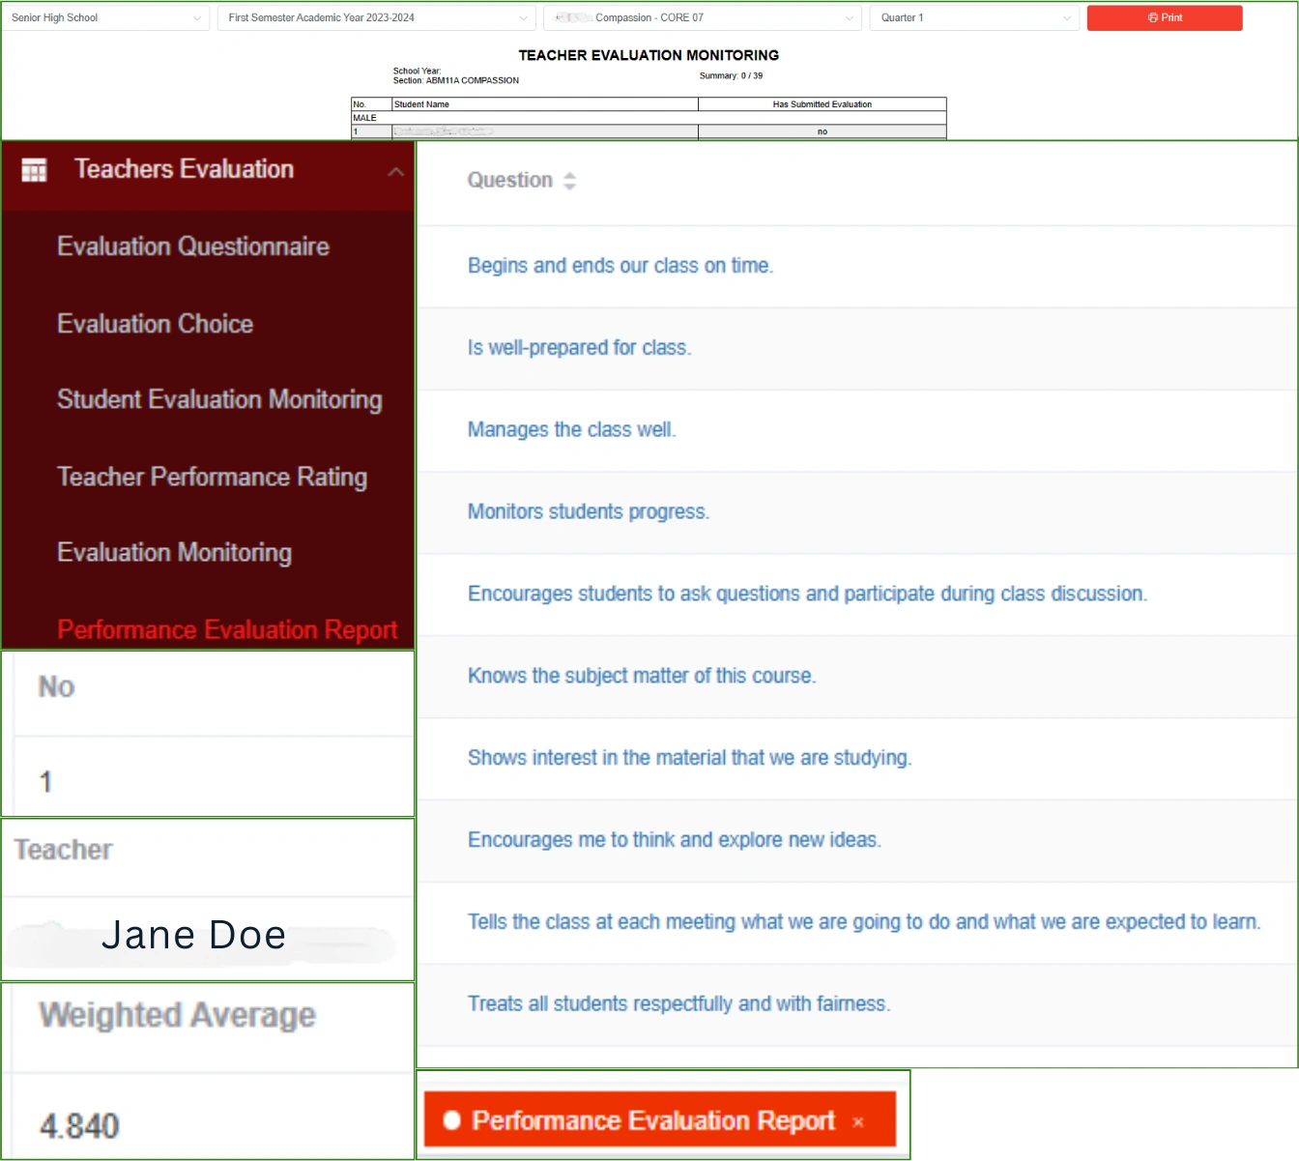Click the Teachers Evaluation grid icon
Screen dimensions: 1299x1161
(x=34, y=170)
